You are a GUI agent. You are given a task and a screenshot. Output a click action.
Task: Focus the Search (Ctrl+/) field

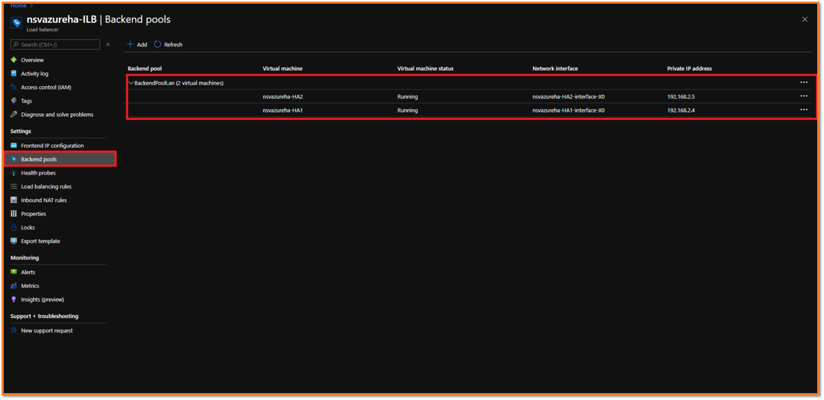pyautogui.click(x=55, y=45)
